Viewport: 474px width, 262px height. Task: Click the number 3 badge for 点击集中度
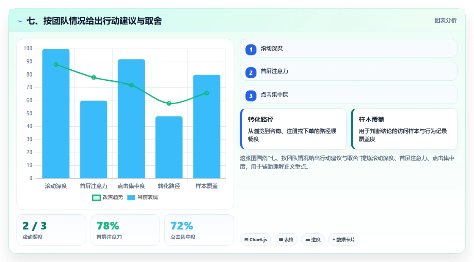pyautogui.click(x=251, y=96)
